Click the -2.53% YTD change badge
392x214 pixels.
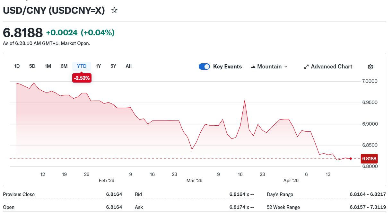click(82, 78)
